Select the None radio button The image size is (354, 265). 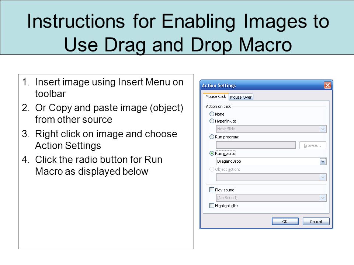click(x=212, y=114)
